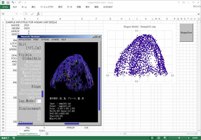
Task: Click the Excel help question mark icon
Action: [x=179, y=3]
